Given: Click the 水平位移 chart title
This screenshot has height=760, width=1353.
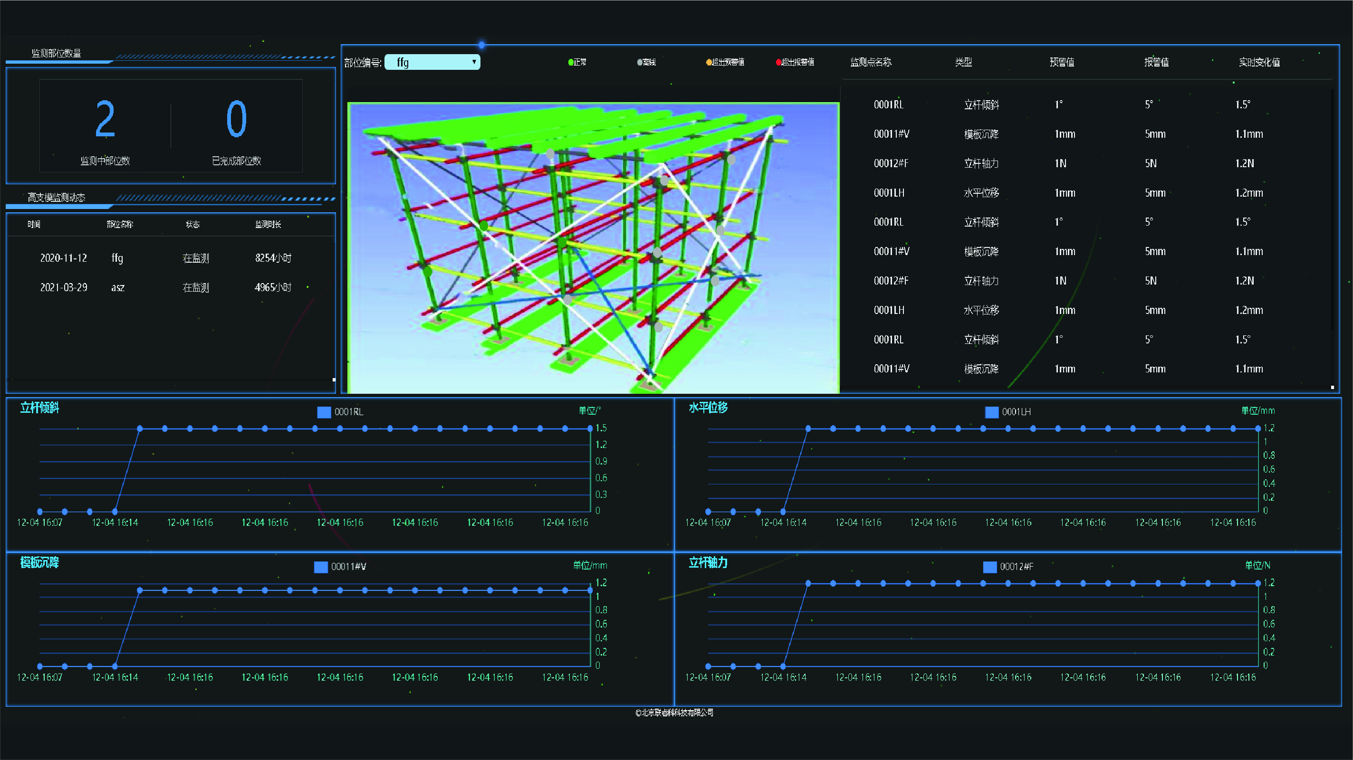Looking at the screenshot, I should coord(708,408).
